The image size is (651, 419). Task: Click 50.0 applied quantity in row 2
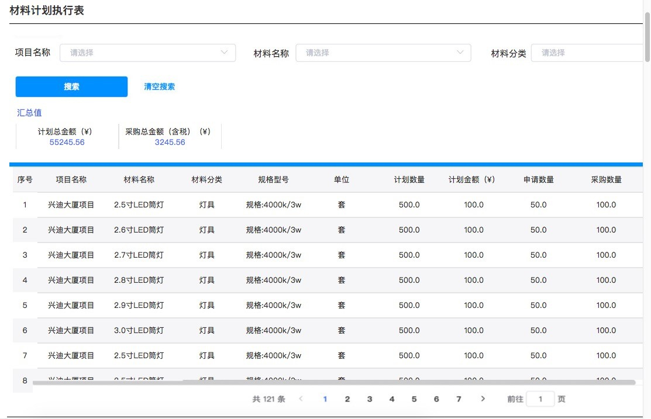539,230
